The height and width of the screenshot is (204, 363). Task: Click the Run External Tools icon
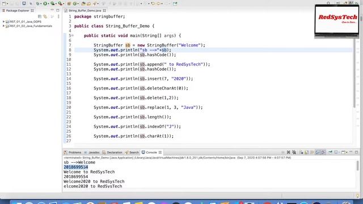click(x=60, y=3)
